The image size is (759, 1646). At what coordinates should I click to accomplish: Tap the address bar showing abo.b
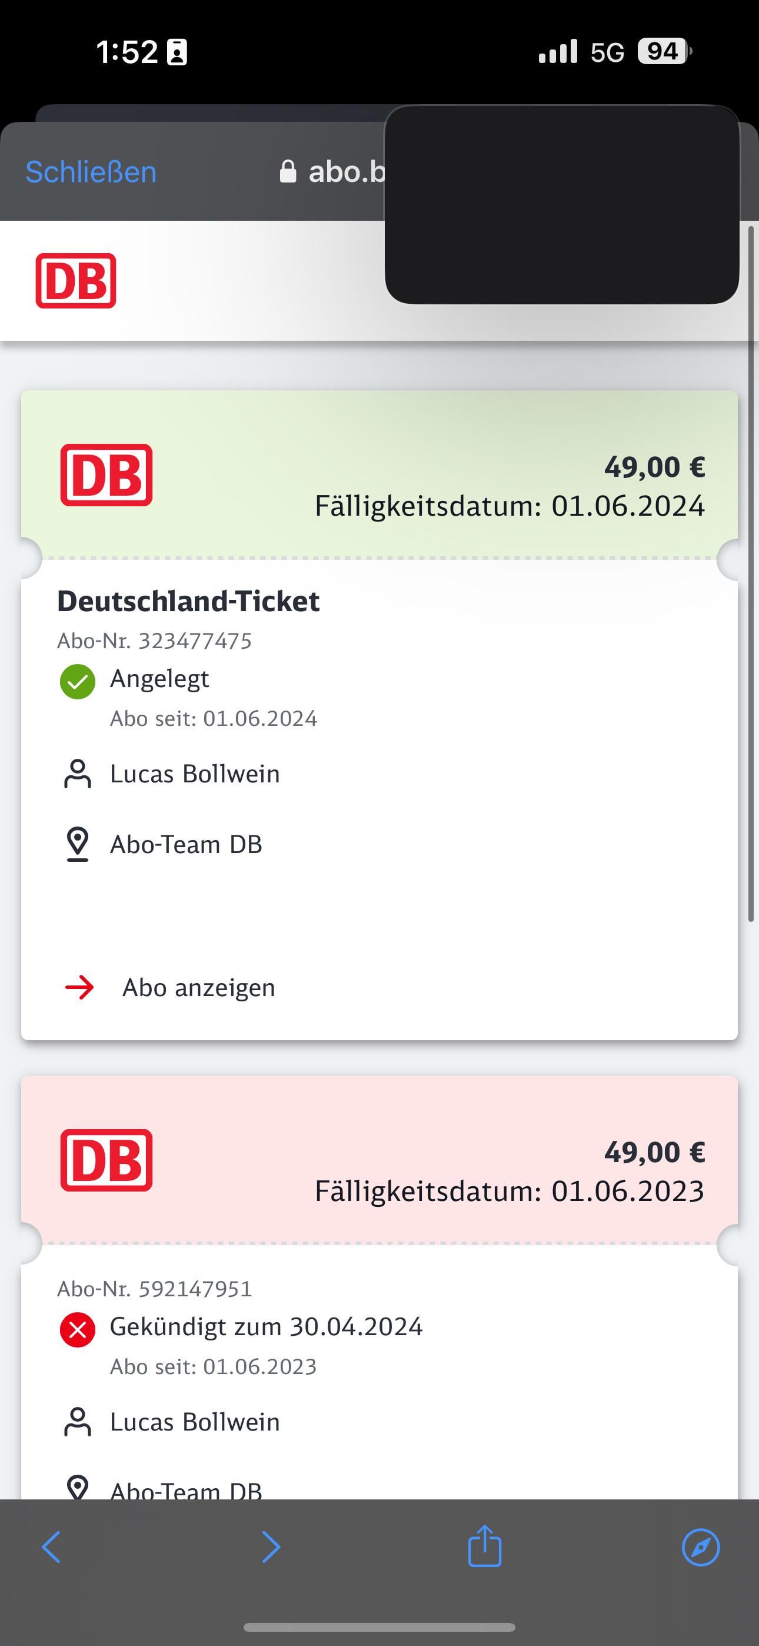pos(332,172)
